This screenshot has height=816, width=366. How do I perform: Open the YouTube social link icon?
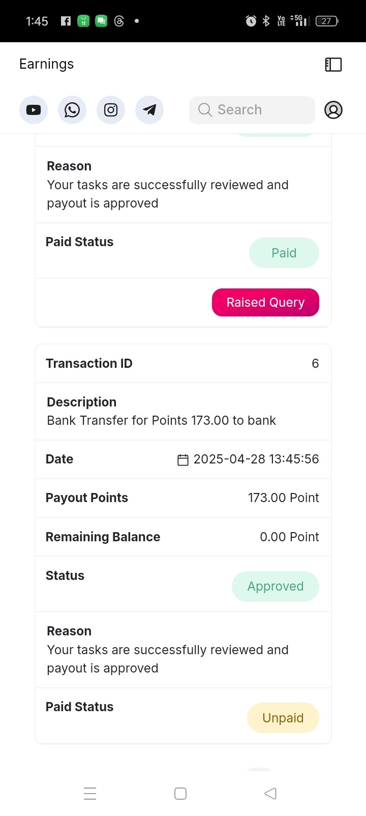tap(34, 110)
